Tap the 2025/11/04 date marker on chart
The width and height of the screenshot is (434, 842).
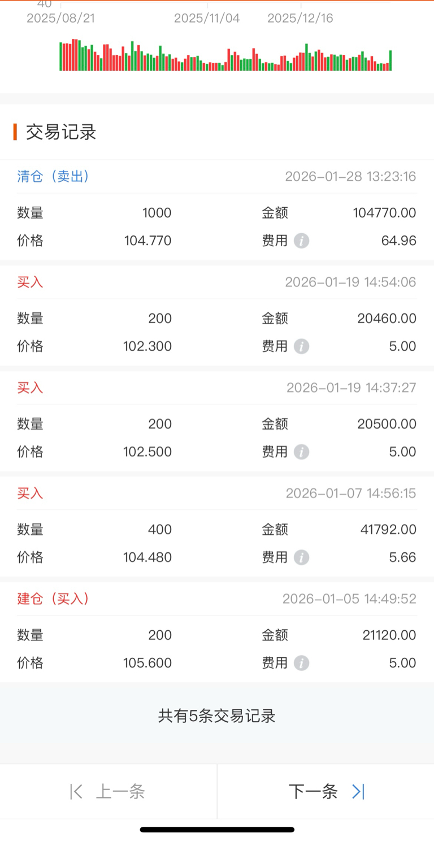(207, 18)
